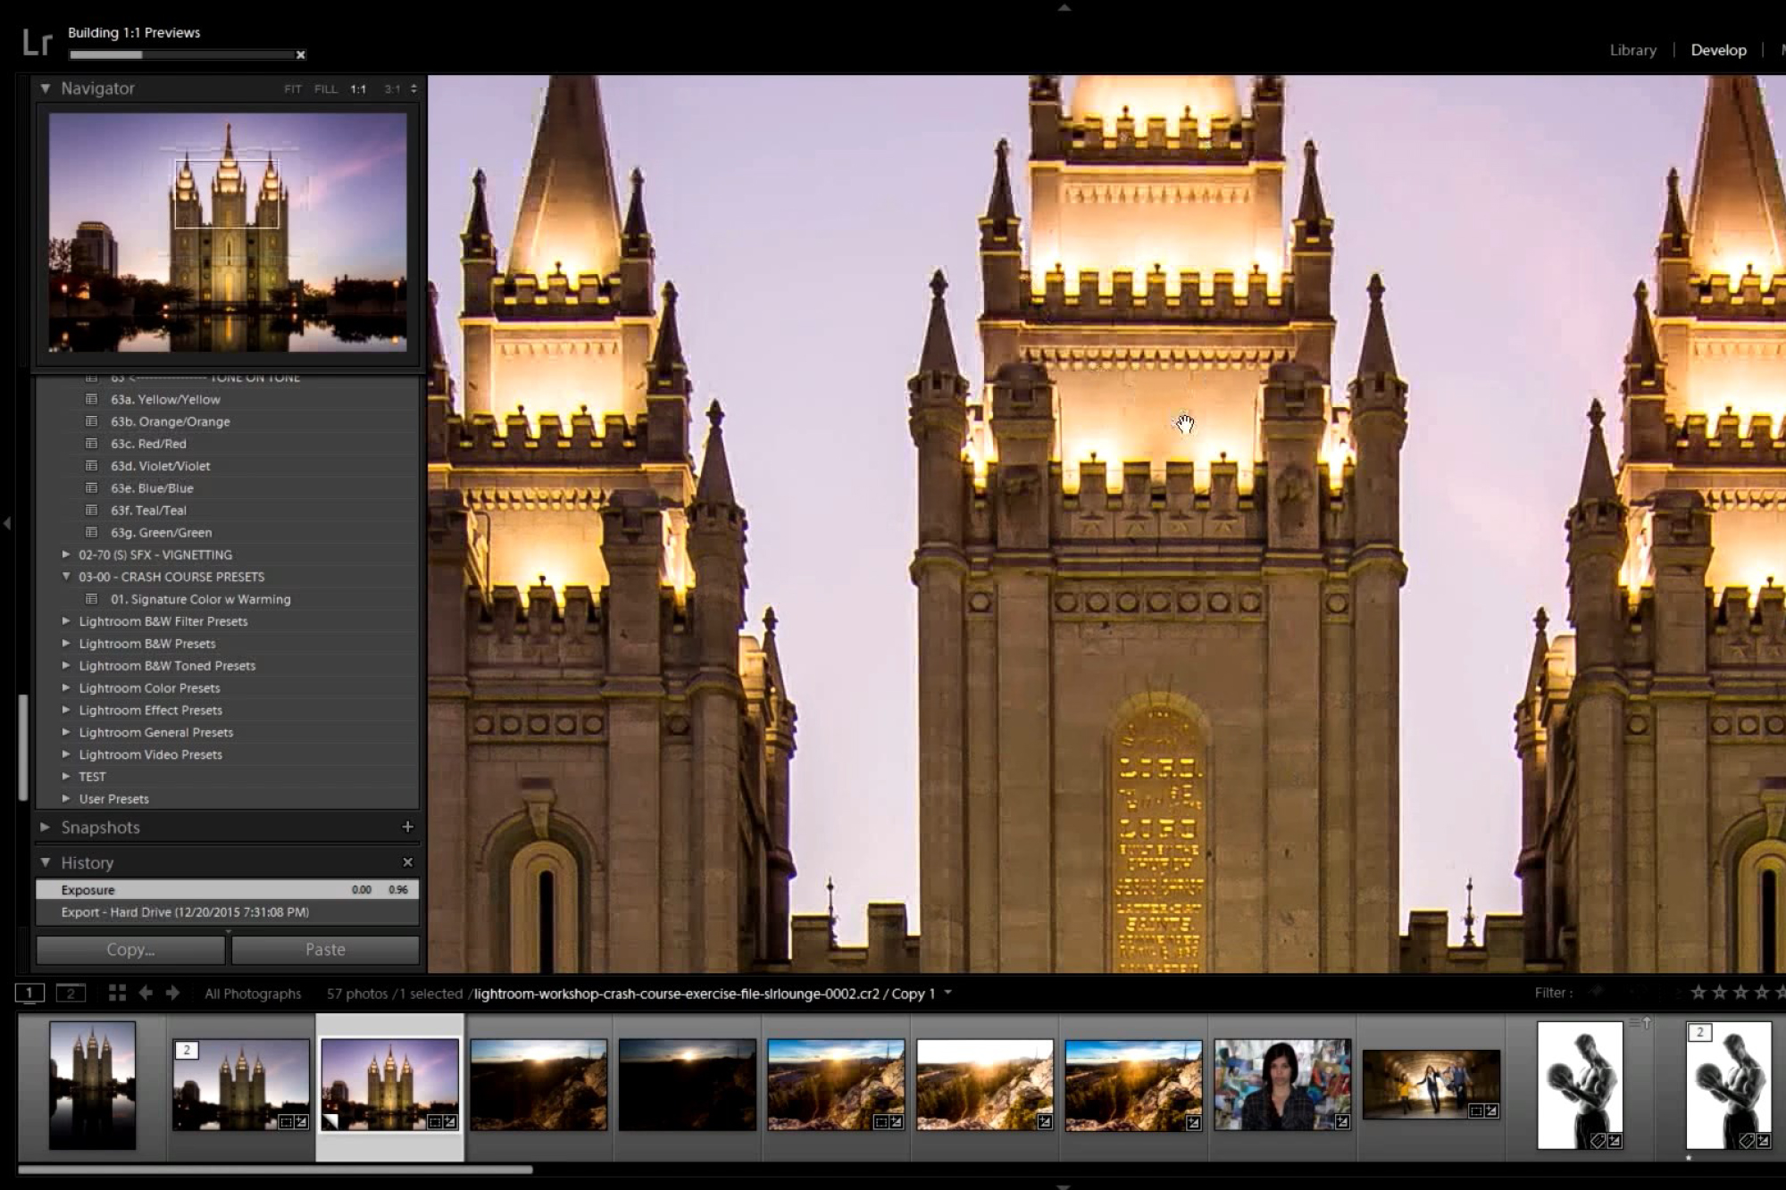The width and height of the screenshot is (1786, 1190).
Task: Switch to the Library module
Action: [x=1632, y=51]
